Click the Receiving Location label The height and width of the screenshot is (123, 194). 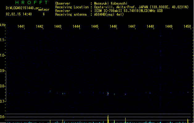(72, 7)
